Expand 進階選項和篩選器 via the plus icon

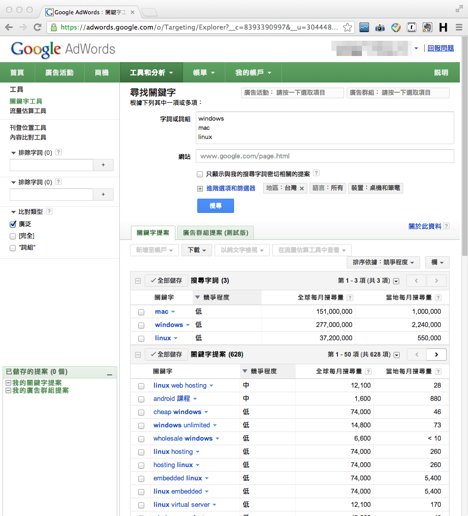[x=199, y=188]
